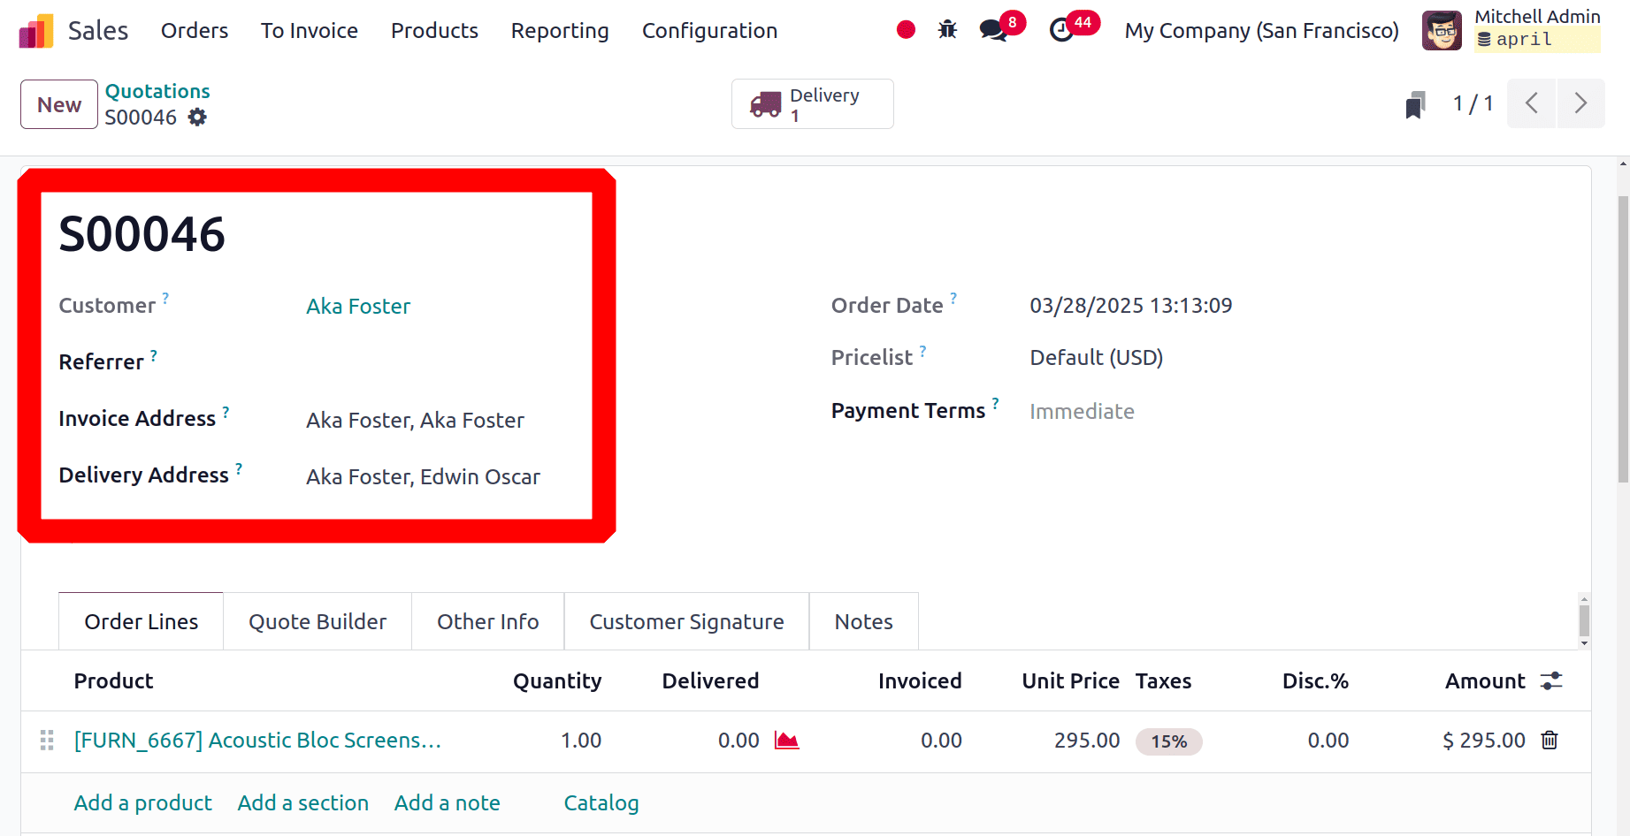This screenshot has width=1630, height=836.
Task: Navigate to next record with right chevron
Action: coord(1581,103)
